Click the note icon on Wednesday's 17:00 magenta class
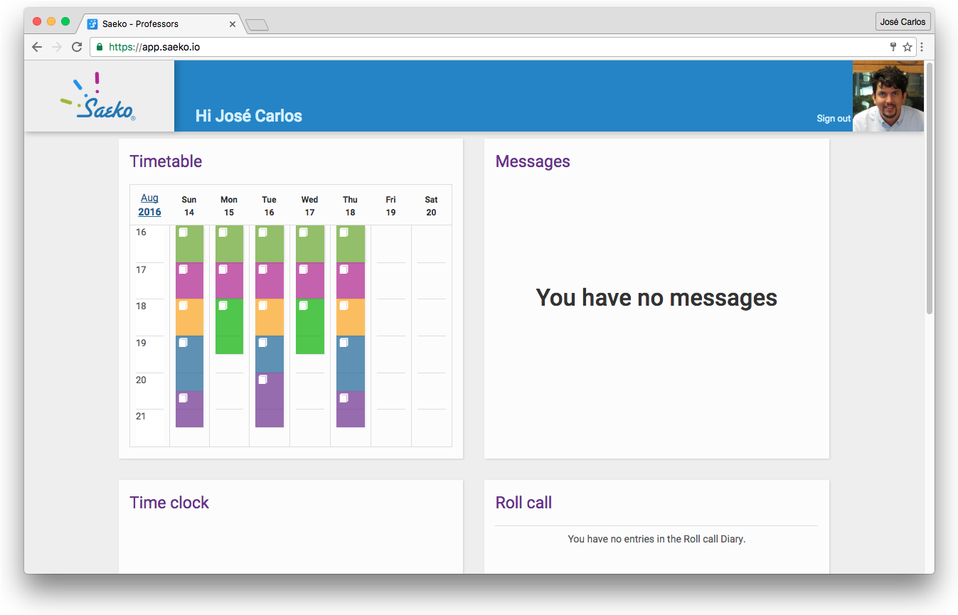This screenshot has height=615, width=958. (304, 269)
